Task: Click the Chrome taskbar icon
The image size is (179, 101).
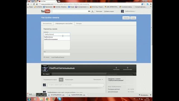Action: [x=48, y=99]
